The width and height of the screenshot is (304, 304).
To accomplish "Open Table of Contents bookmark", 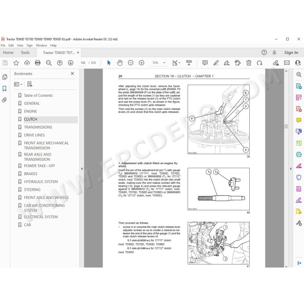I will coord(38,96).
